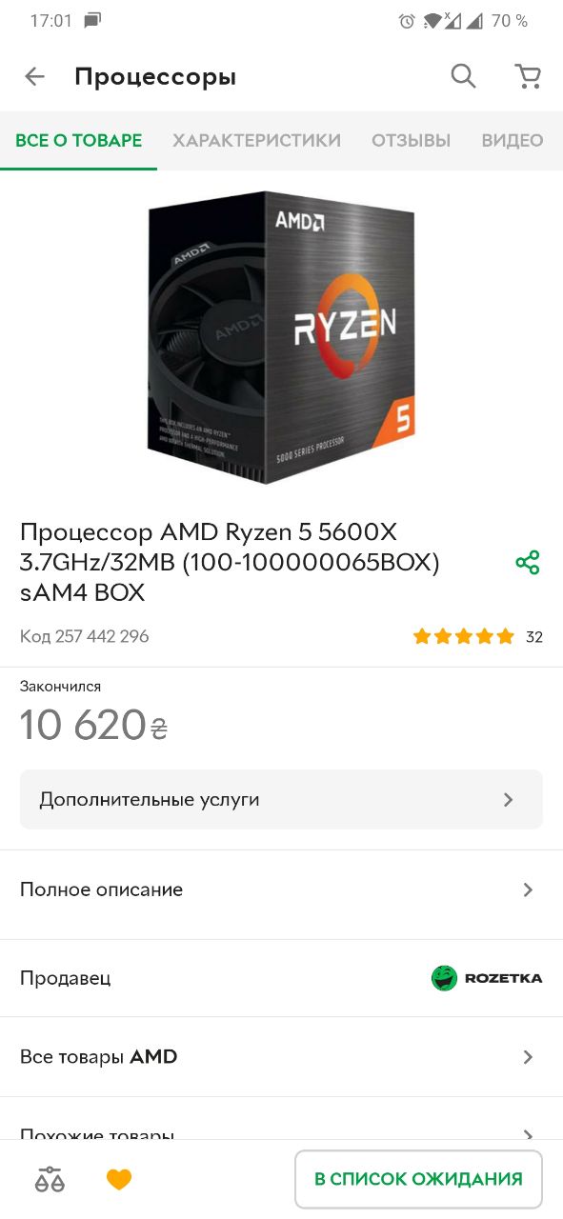This screenshot has width=563, height=1219.
Task: Tap В СПИСОК ОЖИДАНИЯ button
Action: click(418, 1179)
